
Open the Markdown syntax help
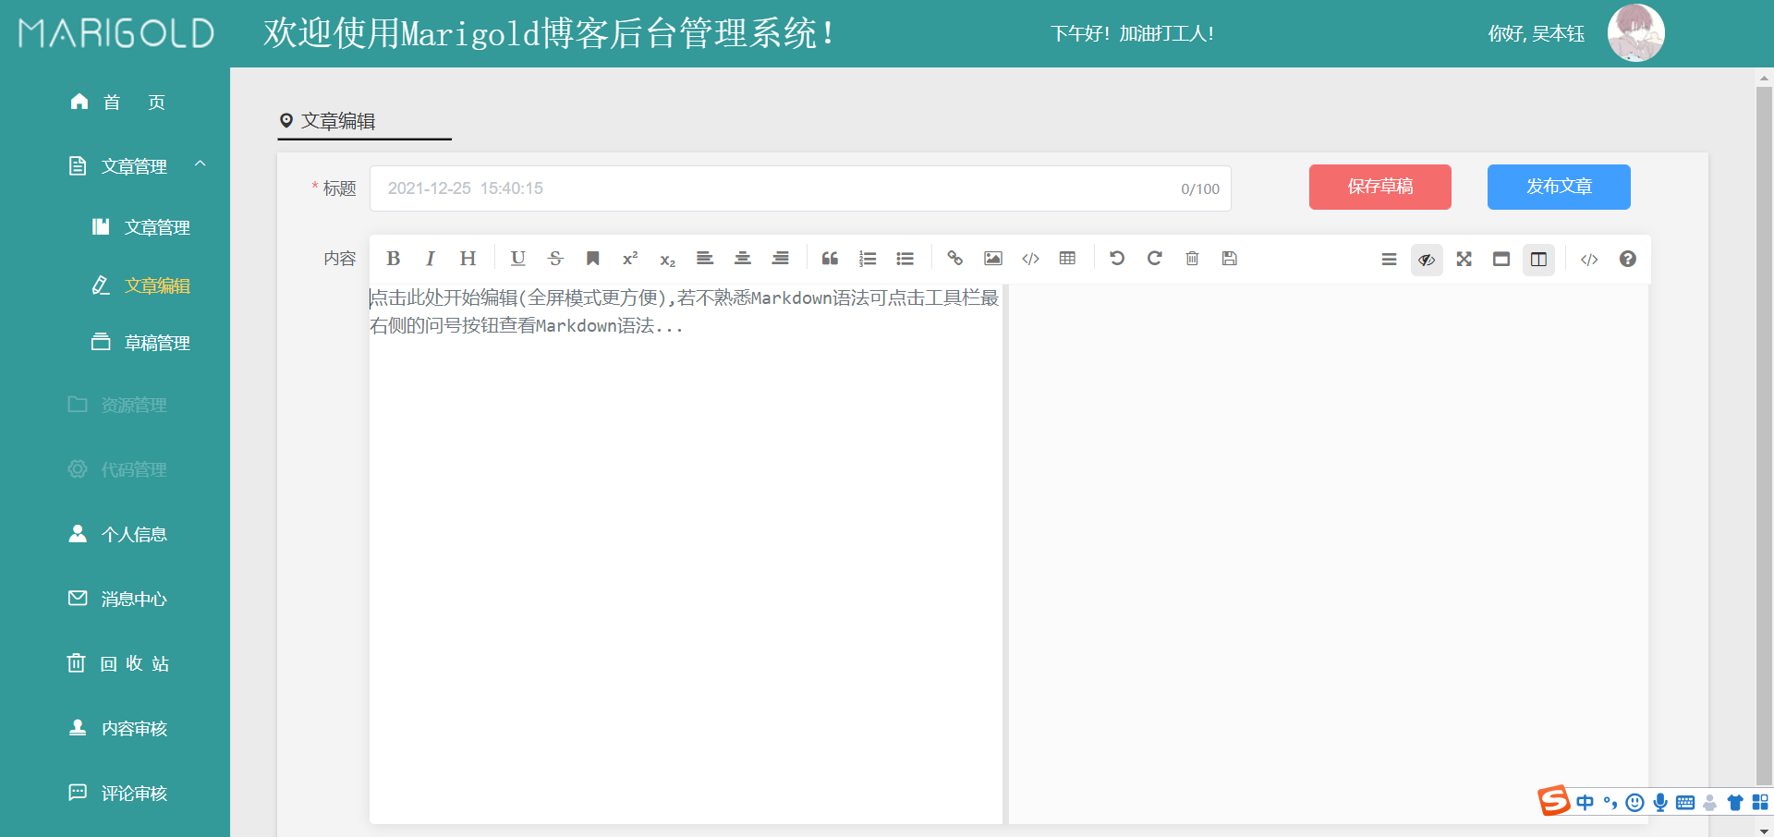(x=1627, y=259)
